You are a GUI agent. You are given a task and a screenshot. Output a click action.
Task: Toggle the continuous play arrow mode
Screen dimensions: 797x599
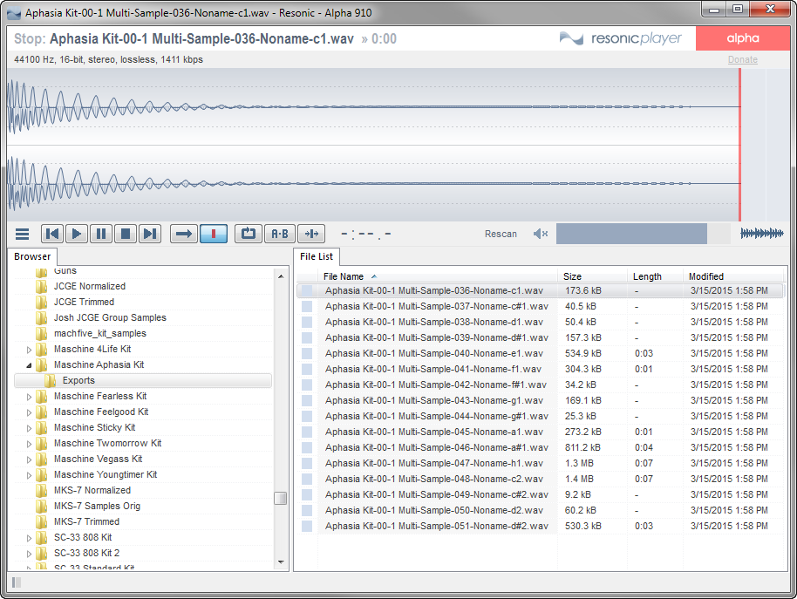[183, 234]
